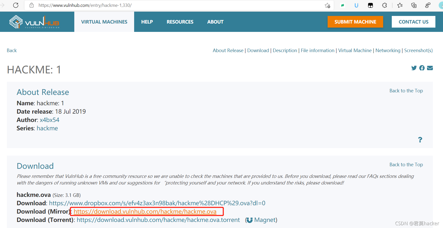Open the mirror hackme.ova download link

click(x=145, y=212)
